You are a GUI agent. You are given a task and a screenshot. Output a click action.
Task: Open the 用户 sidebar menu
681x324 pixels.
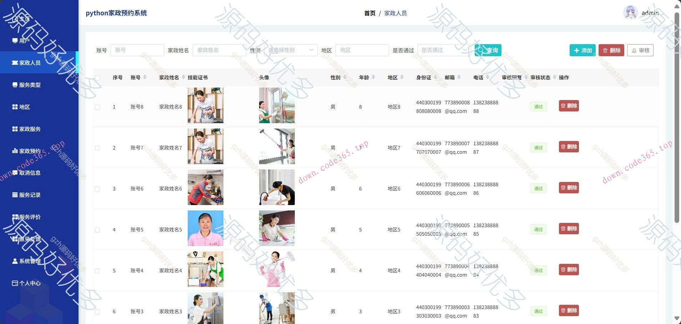pos(39,41)
